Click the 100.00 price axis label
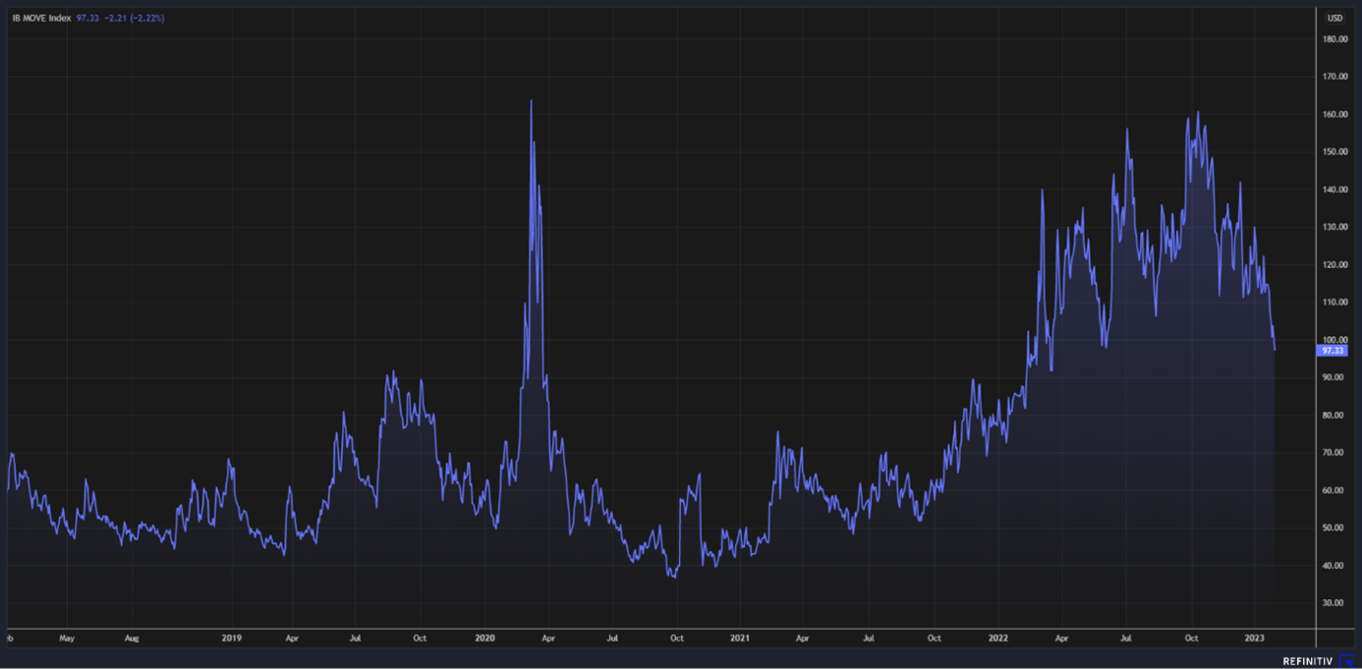 (x=1334, y=340)
